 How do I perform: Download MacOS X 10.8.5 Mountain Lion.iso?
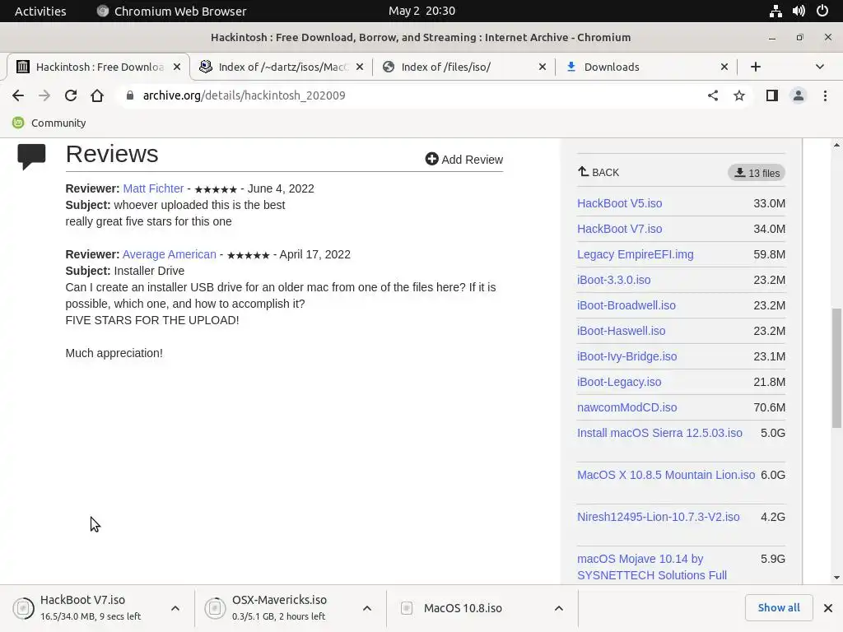(x=665, y=475)
